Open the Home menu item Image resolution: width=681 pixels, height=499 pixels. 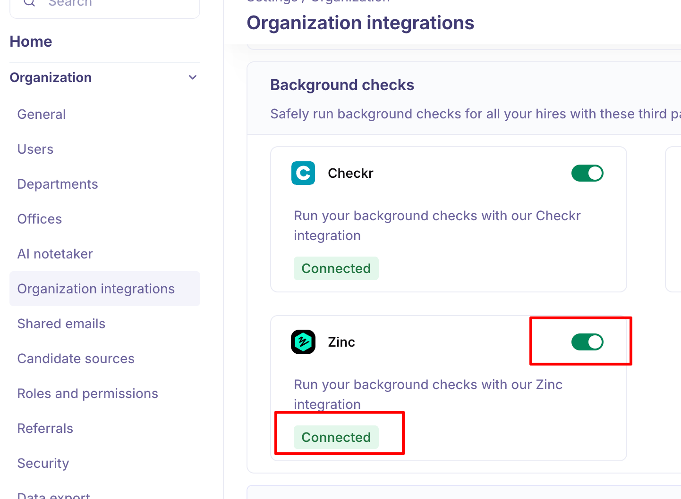31,42
